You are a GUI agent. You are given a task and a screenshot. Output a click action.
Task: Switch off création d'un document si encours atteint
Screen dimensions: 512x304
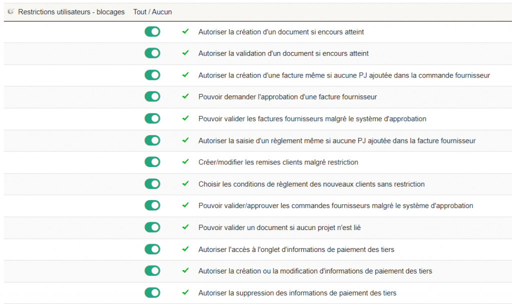[x=152, y=31]
